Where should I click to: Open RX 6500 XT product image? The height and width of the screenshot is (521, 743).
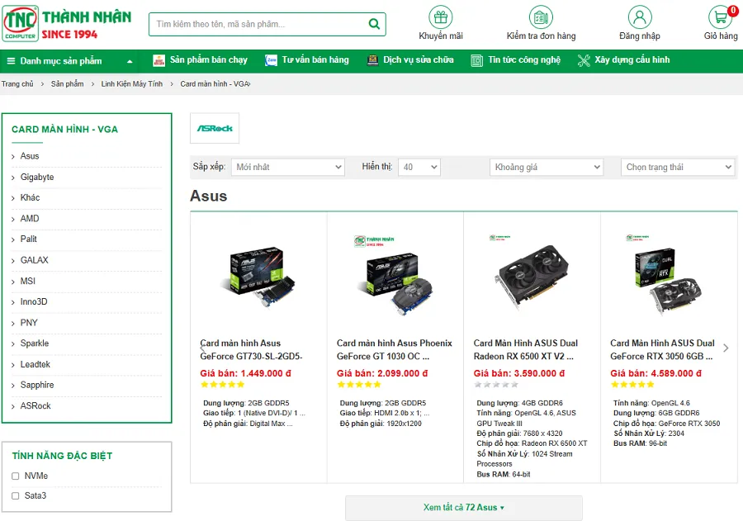point(532,277)
